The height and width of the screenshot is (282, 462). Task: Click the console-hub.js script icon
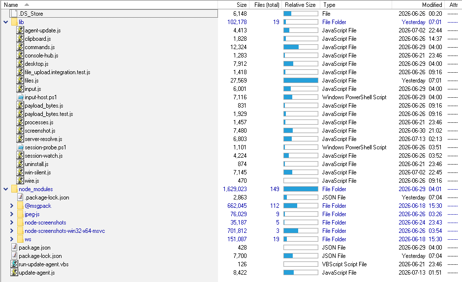point(20,56)
